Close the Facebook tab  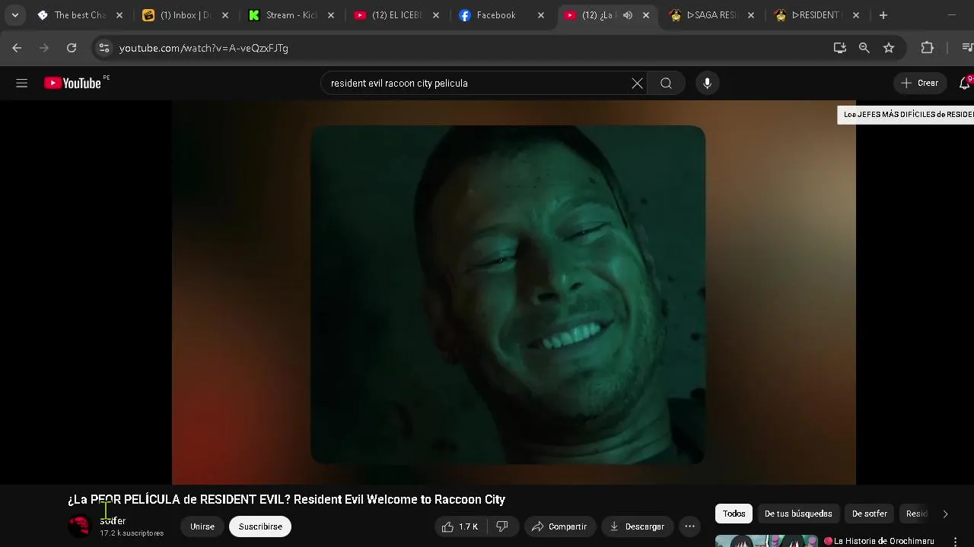pyautogui.click(x=541, y=15)
